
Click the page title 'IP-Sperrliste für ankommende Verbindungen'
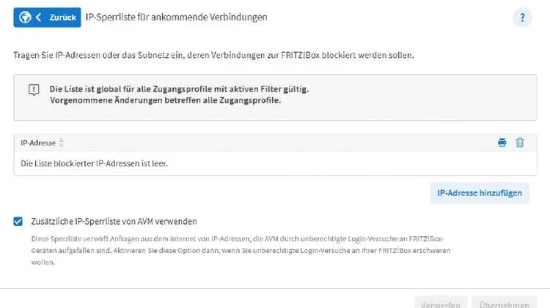pyautogui.click(x=176, y=17)
